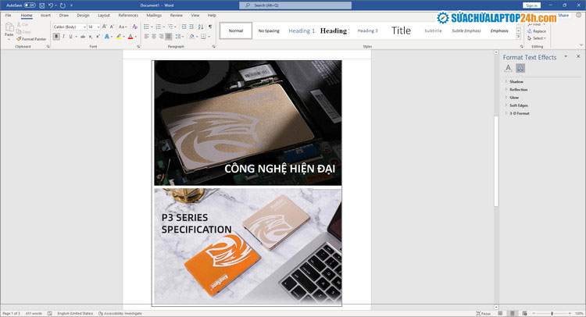Increase the paragraph indent
This screenshot has width=586, height=317.
click(191, 27)
